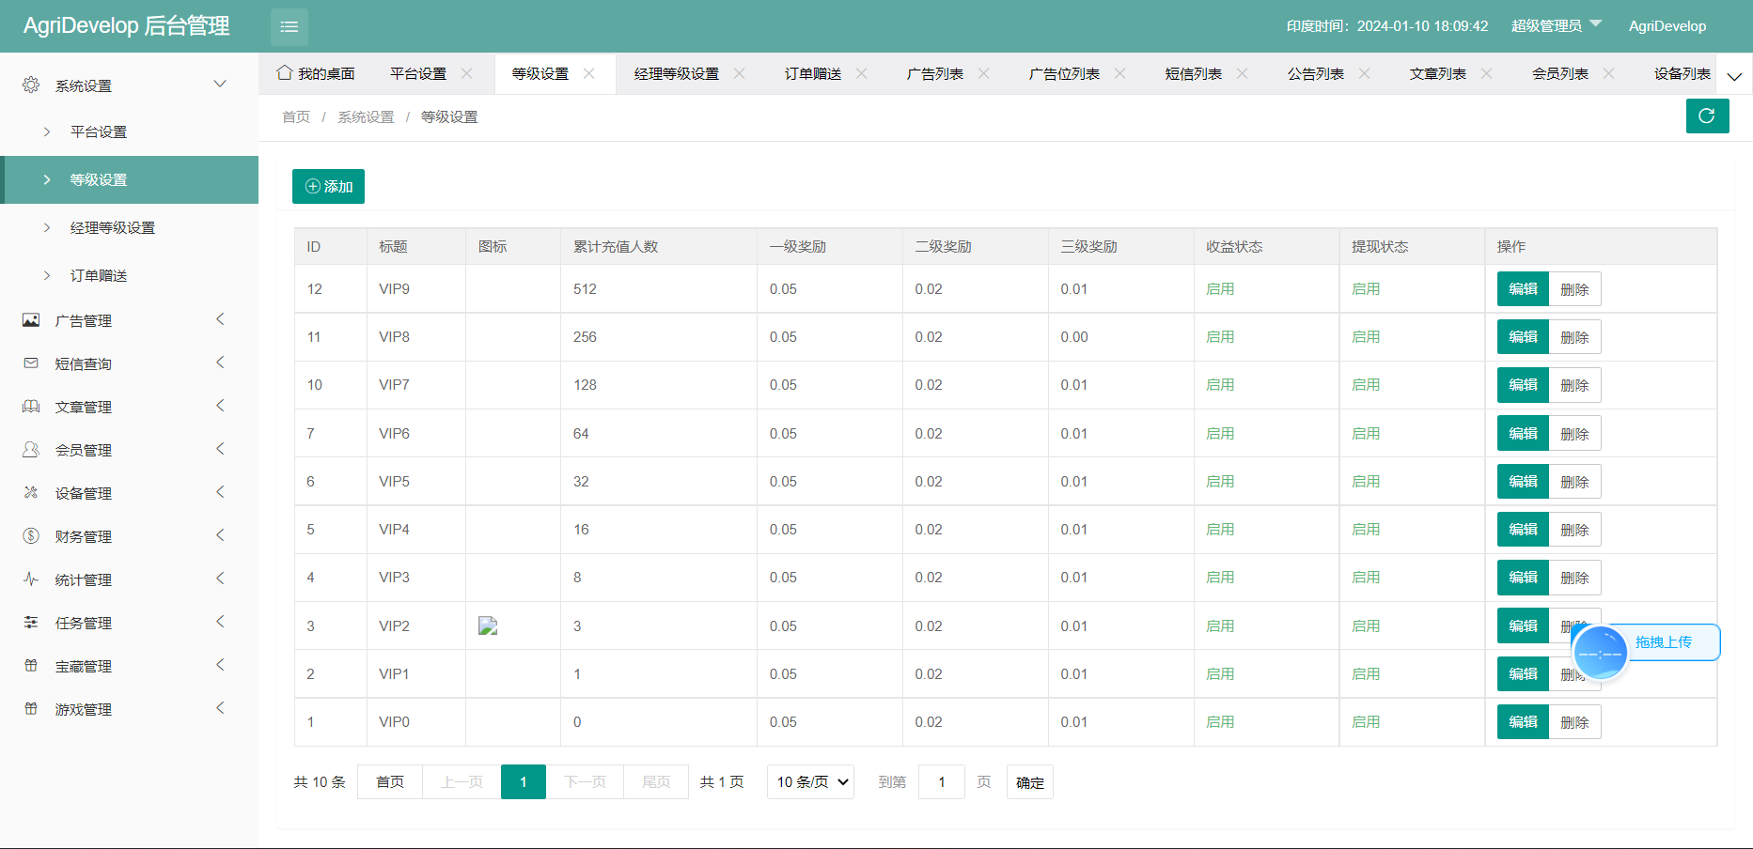The height and width of the screenshot is (849, 1753).
Task: Close the 订单赠送 tab
Action: tap(862, 73)
